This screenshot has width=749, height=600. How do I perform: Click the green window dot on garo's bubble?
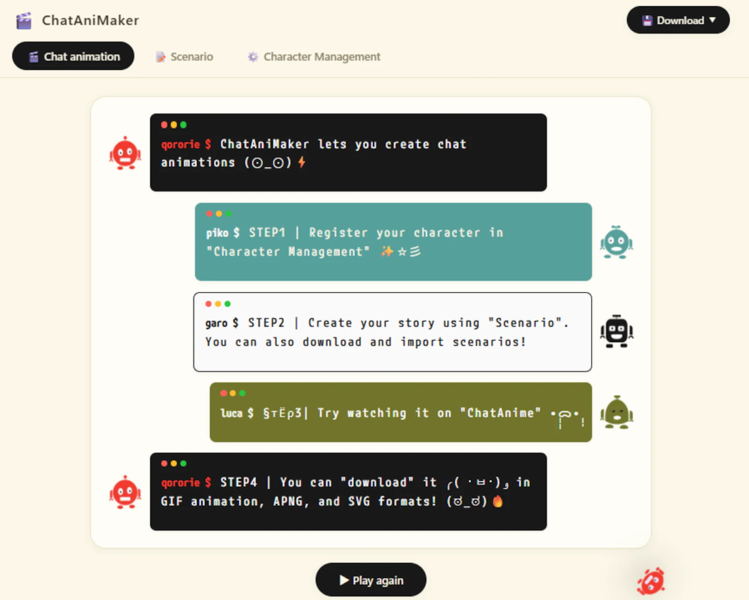click(x=228, y=304)
